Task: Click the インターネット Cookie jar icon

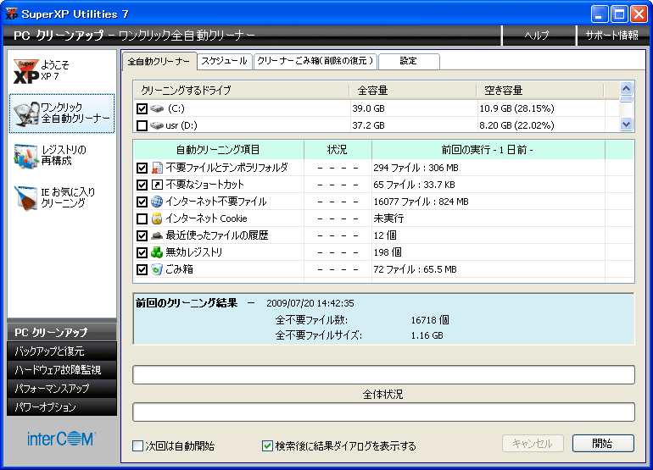Action: (157, 218)
